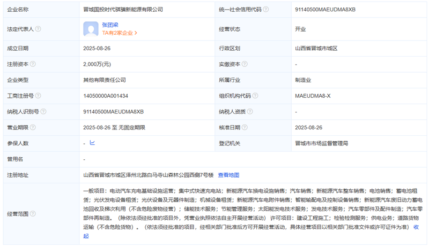Screen dimensions: 429x247
Task: Expand TA有2家企业 related companies link
Action: tap(120, 33)
